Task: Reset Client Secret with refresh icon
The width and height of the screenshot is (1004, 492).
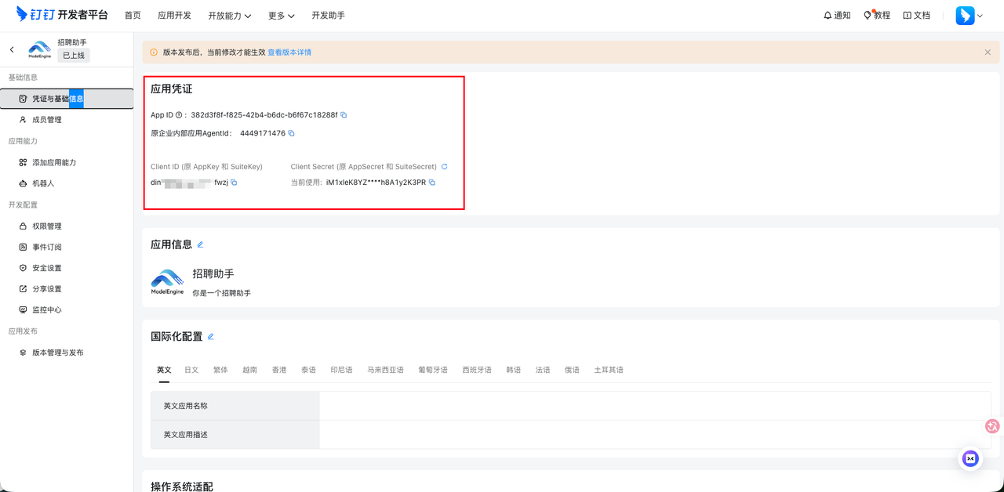Action: 444,167
